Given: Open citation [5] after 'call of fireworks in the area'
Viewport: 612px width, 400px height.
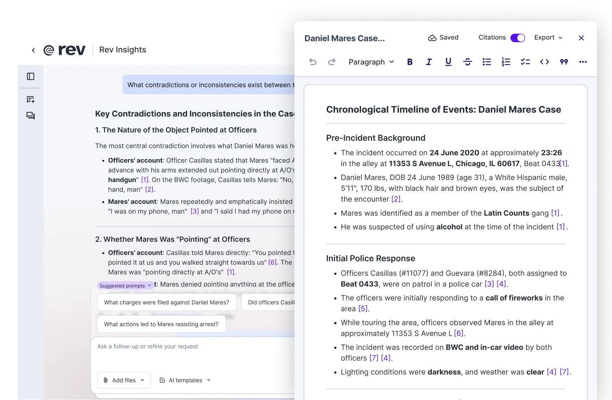Looking at the screenshot, I should click(x=363, y=309).
